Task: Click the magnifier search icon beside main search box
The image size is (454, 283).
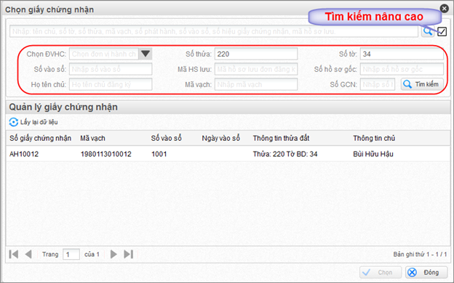Action: [428, 31]
